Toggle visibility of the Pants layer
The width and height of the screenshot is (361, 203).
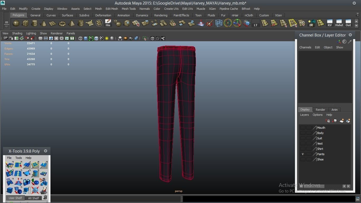(303, 154)
